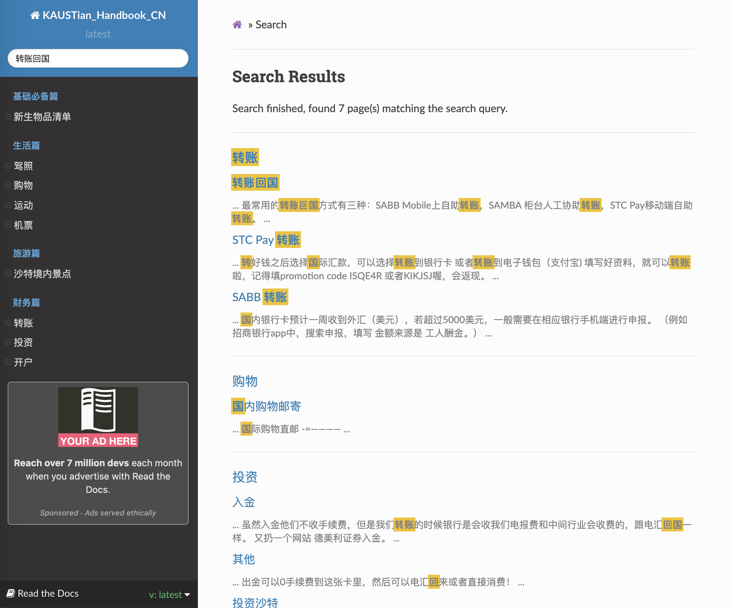
Task: Expand the 购物 sidebar plus icon
Action: 8,185
